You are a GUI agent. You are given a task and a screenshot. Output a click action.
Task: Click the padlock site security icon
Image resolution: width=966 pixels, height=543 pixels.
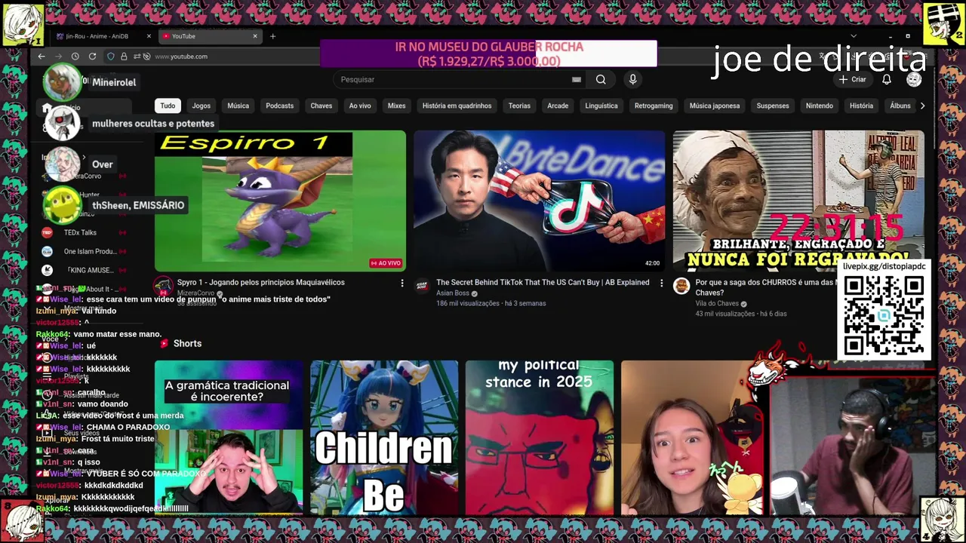point(124,57)
